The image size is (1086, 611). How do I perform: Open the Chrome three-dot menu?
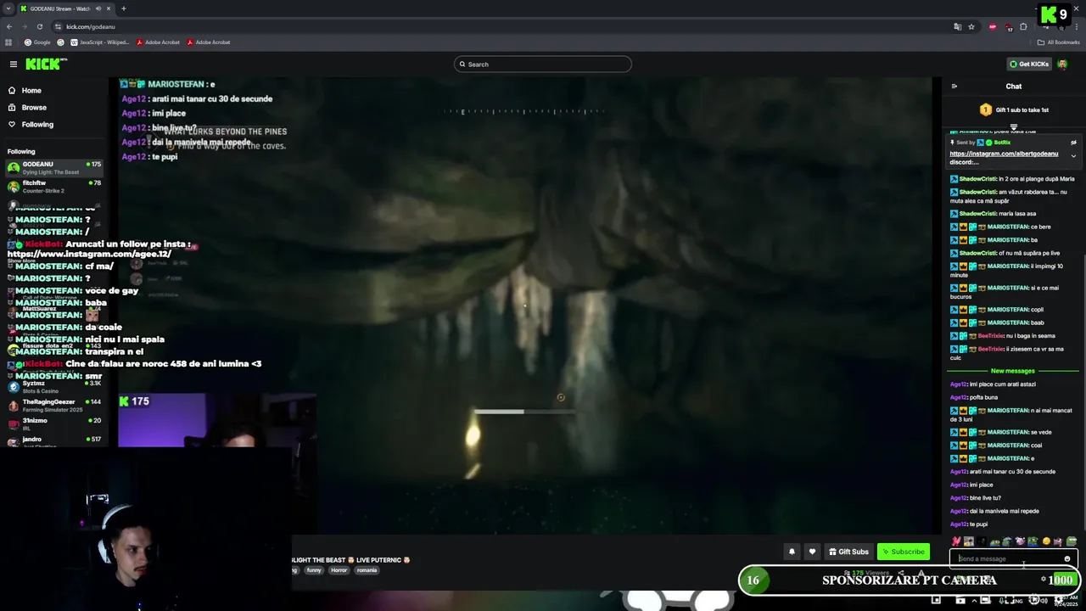(1077, 26)
